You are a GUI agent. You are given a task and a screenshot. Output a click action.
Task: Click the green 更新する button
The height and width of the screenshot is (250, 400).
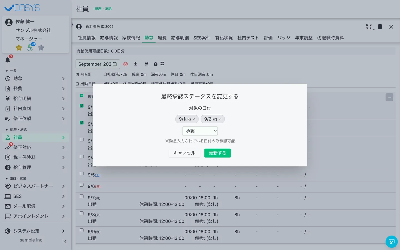[217, 153]
